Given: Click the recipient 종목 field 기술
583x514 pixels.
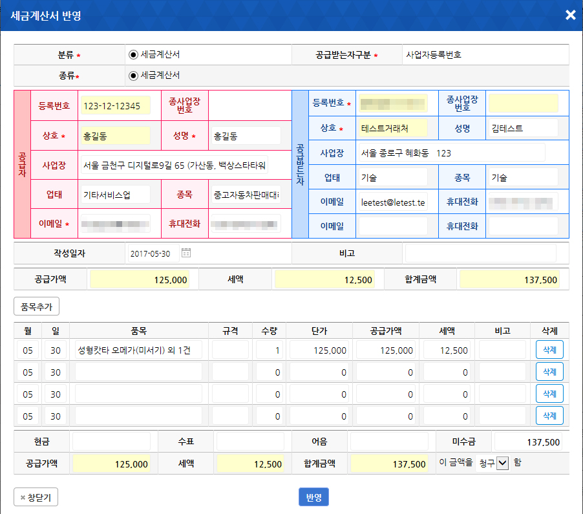Looking at the screenshot, I should click(x=523, y=177).
